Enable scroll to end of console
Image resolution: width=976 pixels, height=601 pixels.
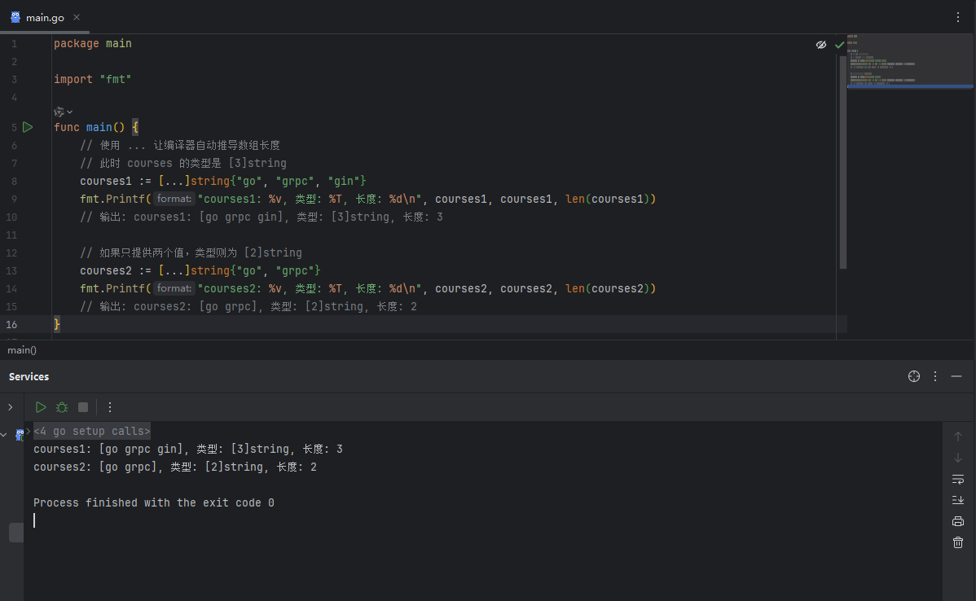click(x=958, y=500)
